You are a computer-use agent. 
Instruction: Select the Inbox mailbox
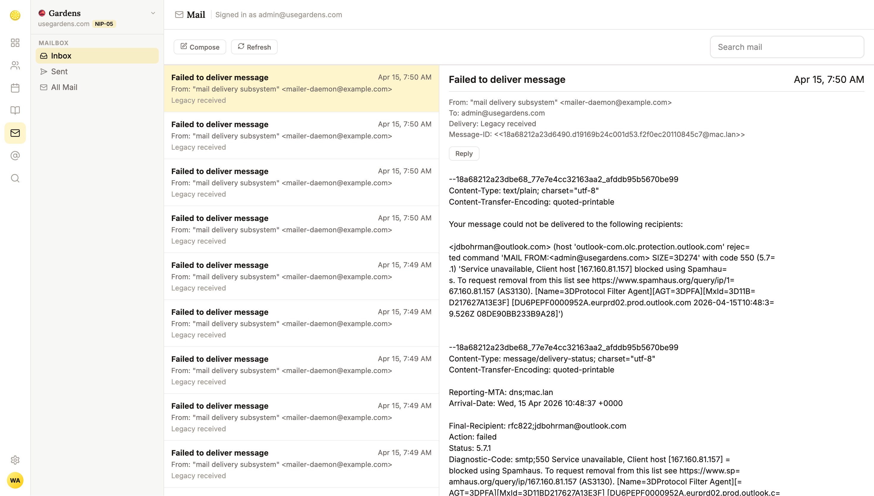point(61,56)
